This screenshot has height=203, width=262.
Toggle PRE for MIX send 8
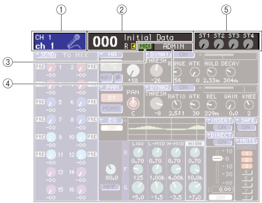pos(92,119)
